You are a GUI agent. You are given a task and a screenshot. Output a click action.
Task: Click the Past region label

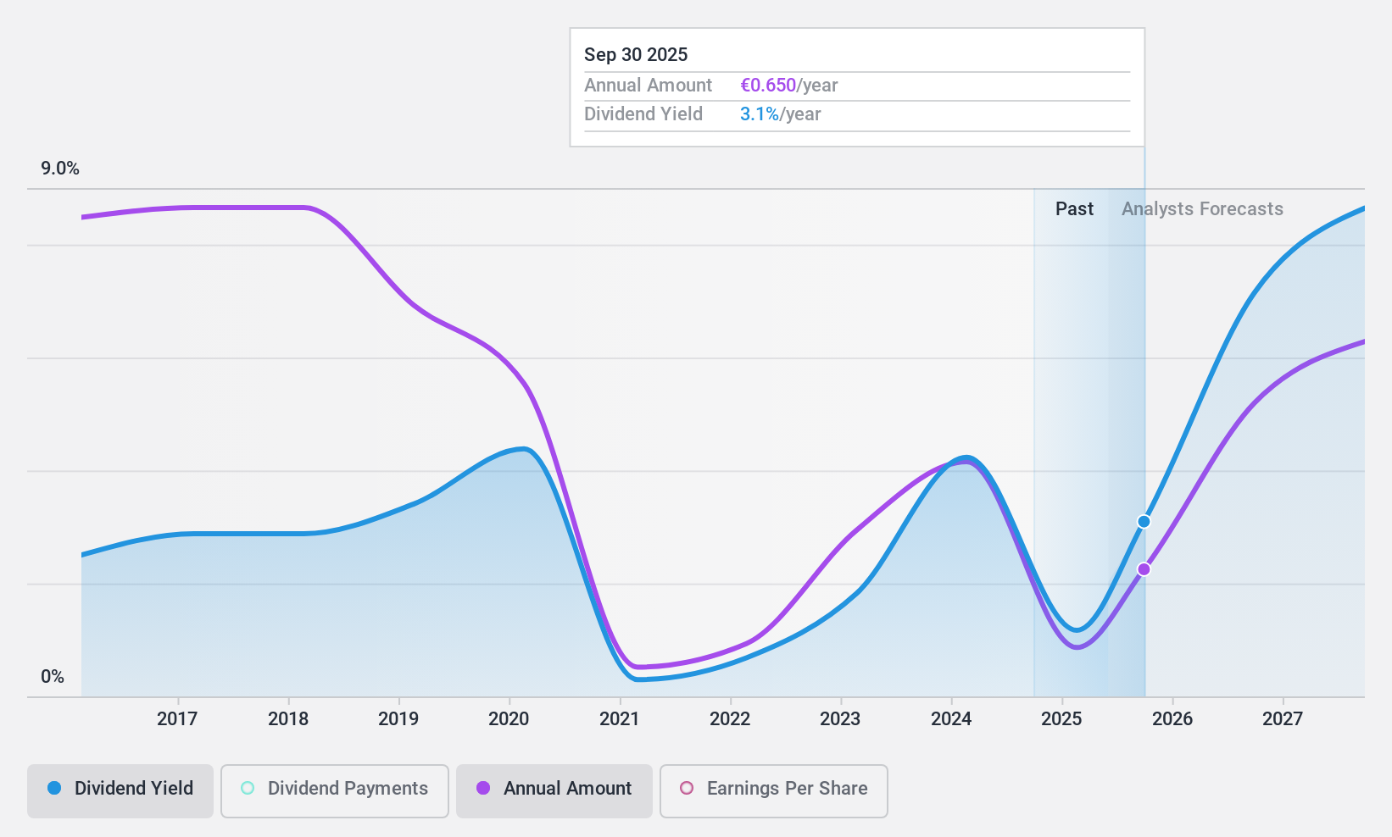(1074, 209)
